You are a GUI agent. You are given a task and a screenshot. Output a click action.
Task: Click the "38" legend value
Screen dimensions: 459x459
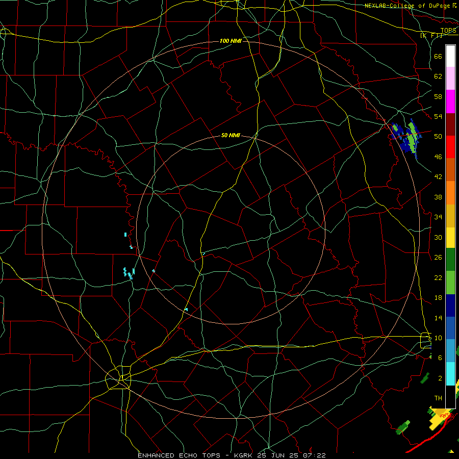[438, 197]
